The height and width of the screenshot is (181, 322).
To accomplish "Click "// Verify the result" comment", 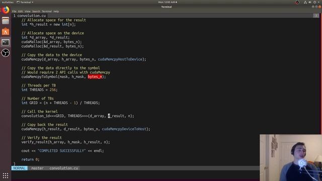I will (41, 138).
